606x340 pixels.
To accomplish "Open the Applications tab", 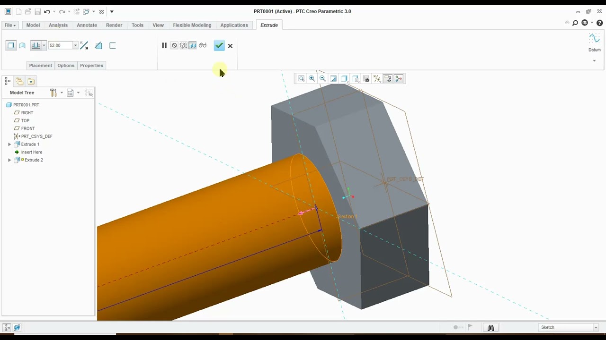I will [234, 25].
